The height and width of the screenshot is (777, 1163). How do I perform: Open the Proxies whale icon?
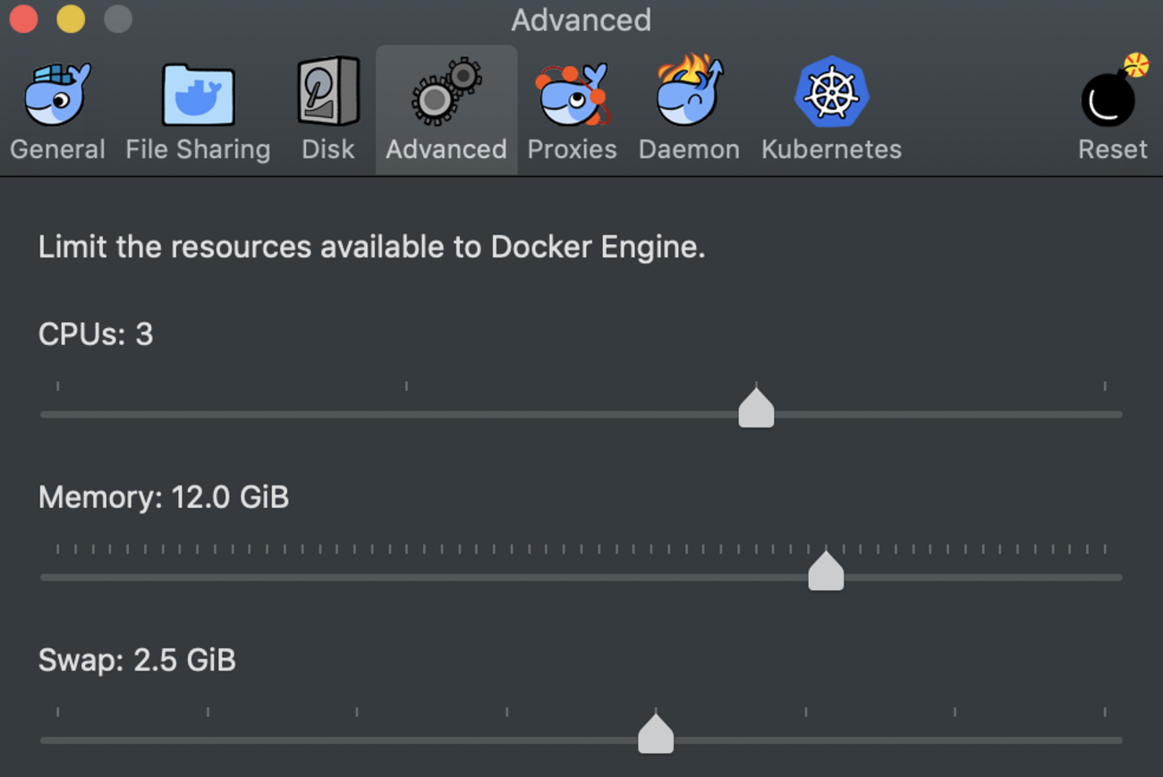tap(572, 94)
